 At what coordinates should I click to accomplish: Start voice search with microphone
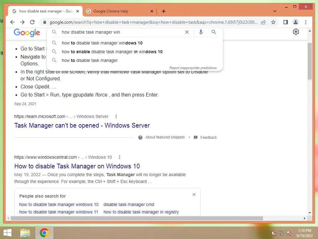[x=201, y=32]
